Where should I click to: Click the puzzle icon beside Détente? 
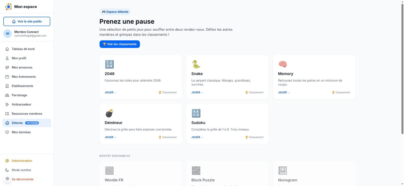coord(7,123)
